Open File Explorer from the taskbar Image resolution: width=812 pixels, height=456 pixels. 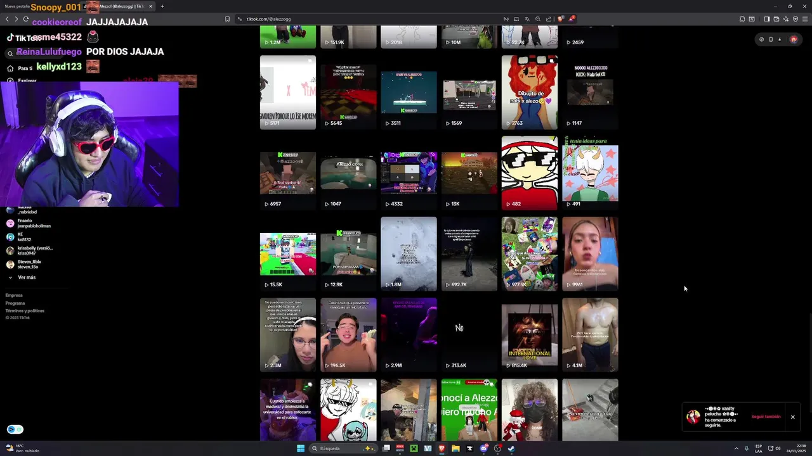[455, 448]
